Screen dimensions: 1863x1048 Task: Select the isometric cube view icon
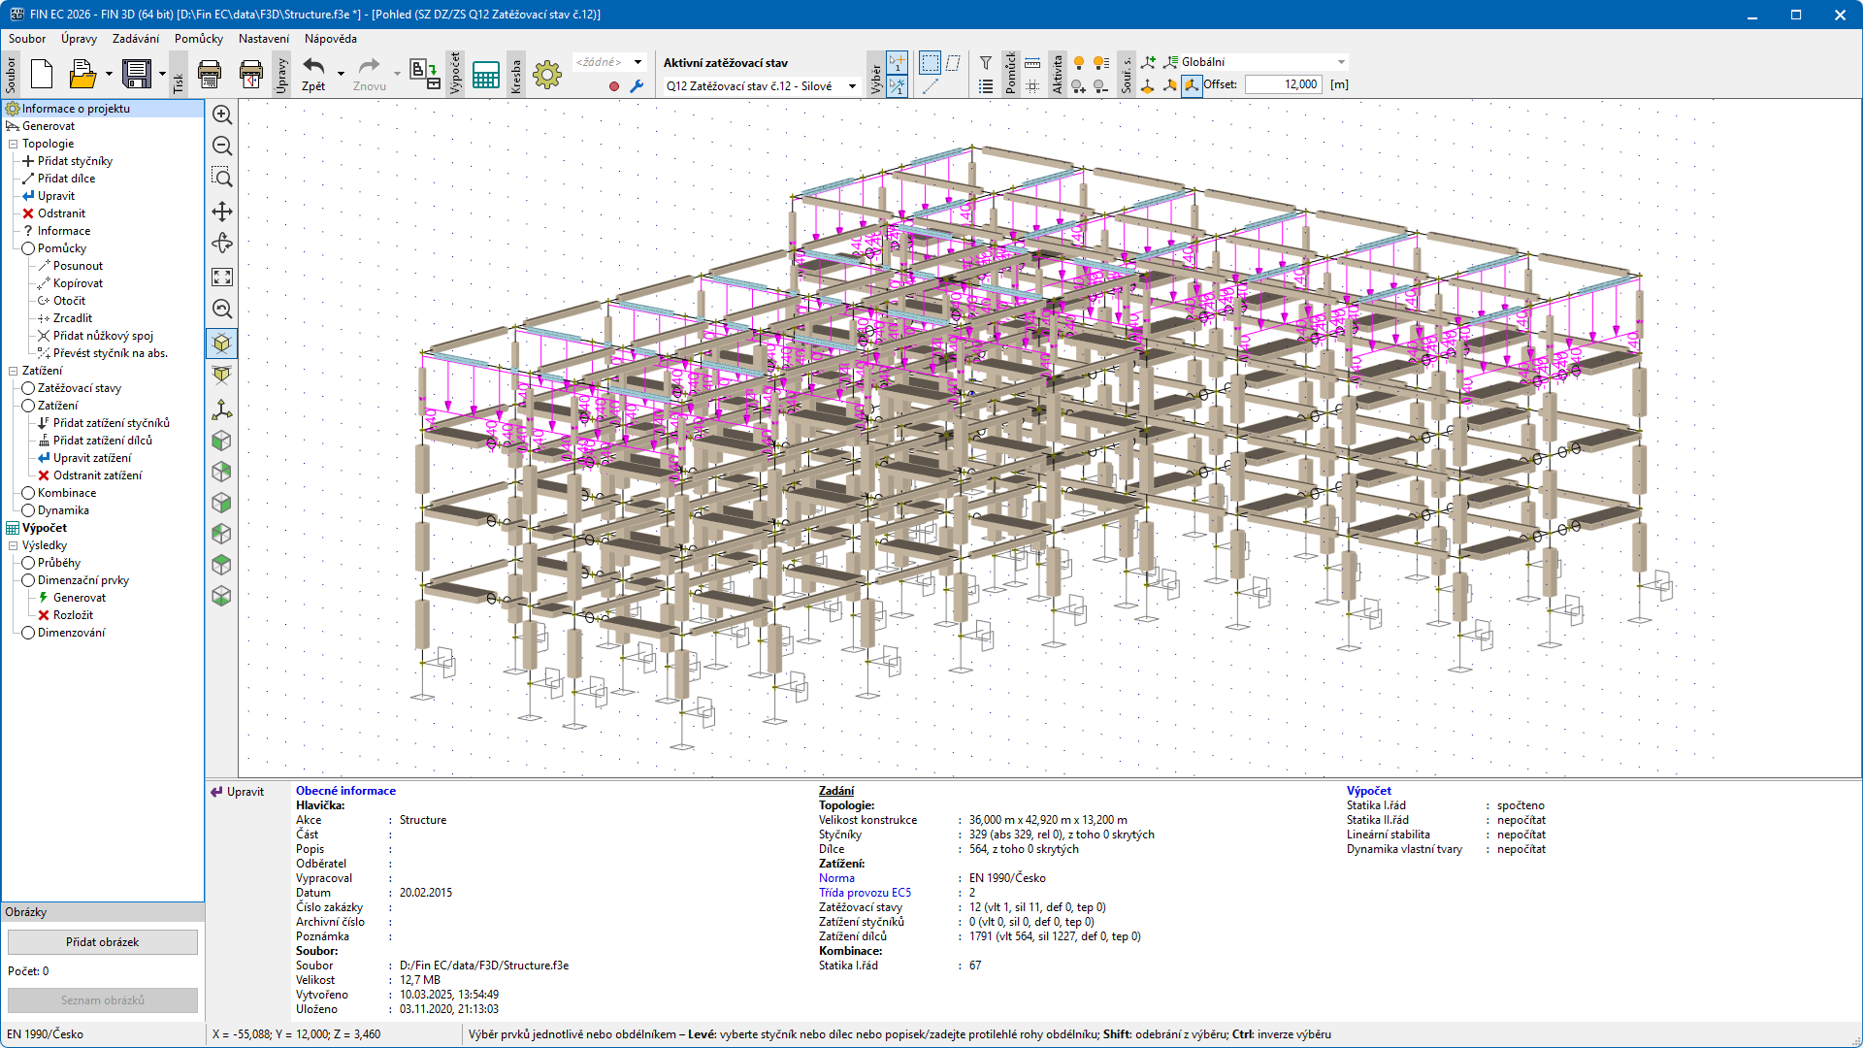tap(222, 344)
